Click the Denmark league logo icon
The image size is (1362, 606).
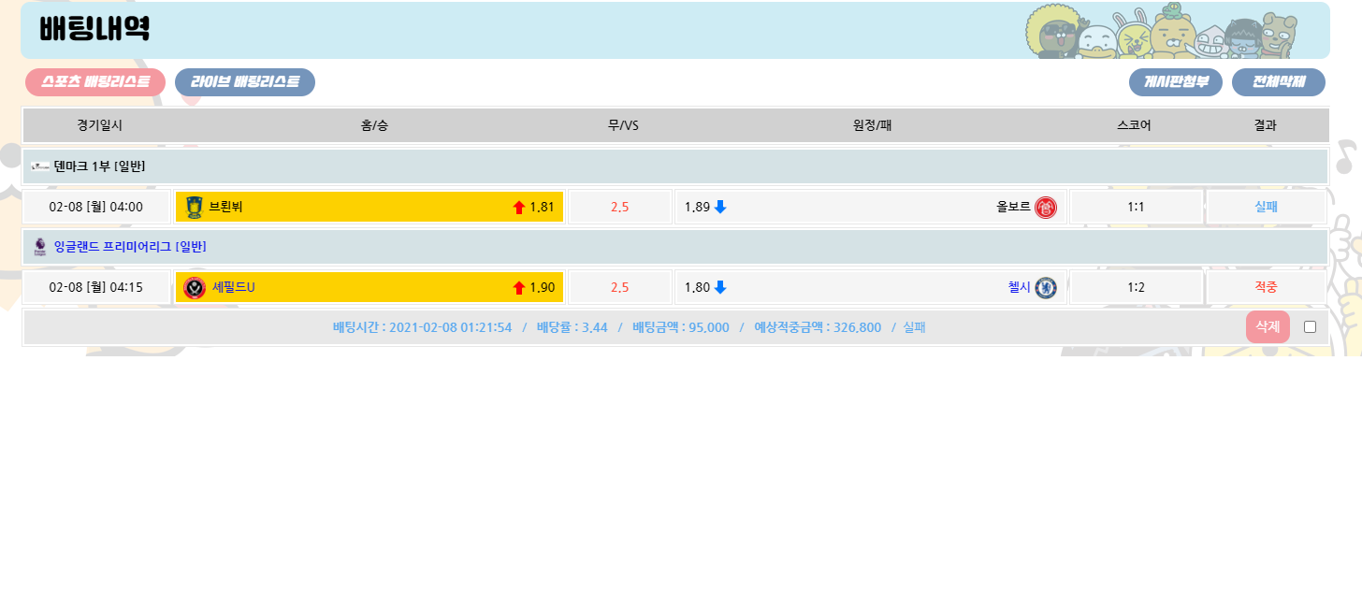pyautogui.click(x=40, y=166)
